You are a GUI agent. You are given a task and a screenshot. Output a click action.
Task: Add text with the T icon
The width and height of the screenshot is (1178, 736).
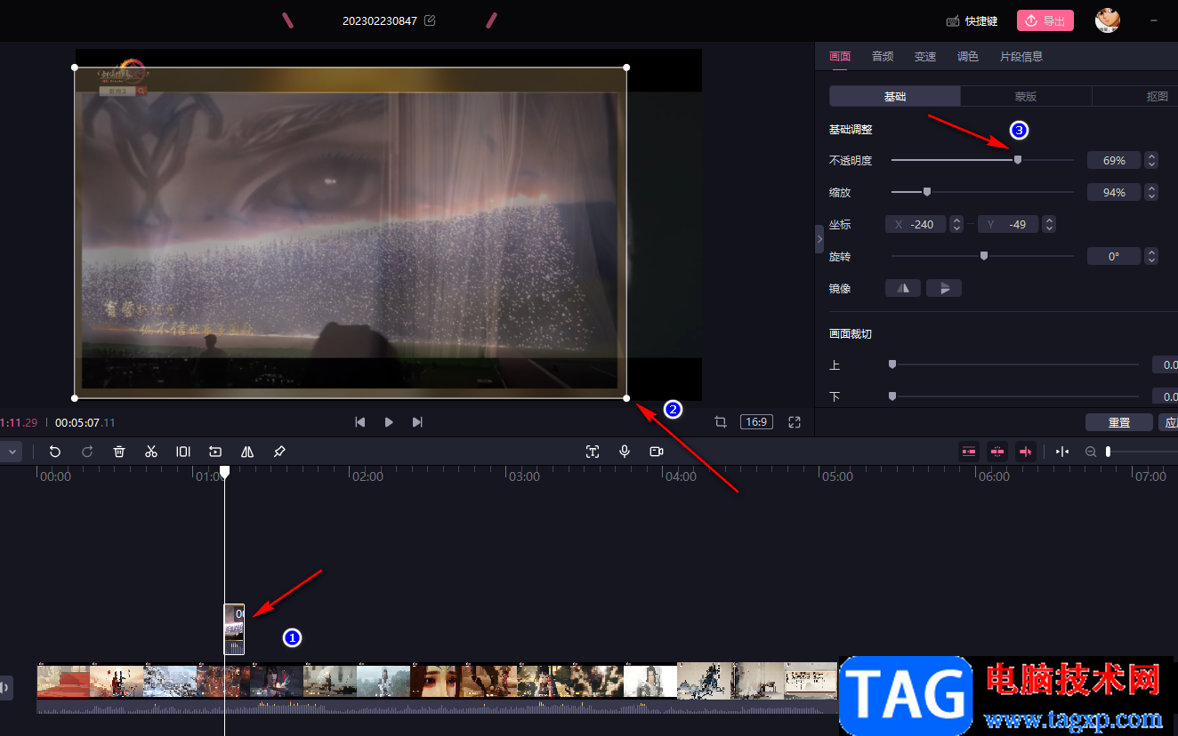tap(593, 452)
